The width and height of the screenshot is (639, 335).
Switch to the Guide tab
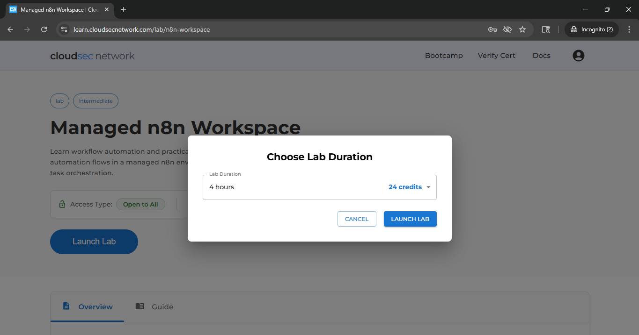click(x=154, y=306)
